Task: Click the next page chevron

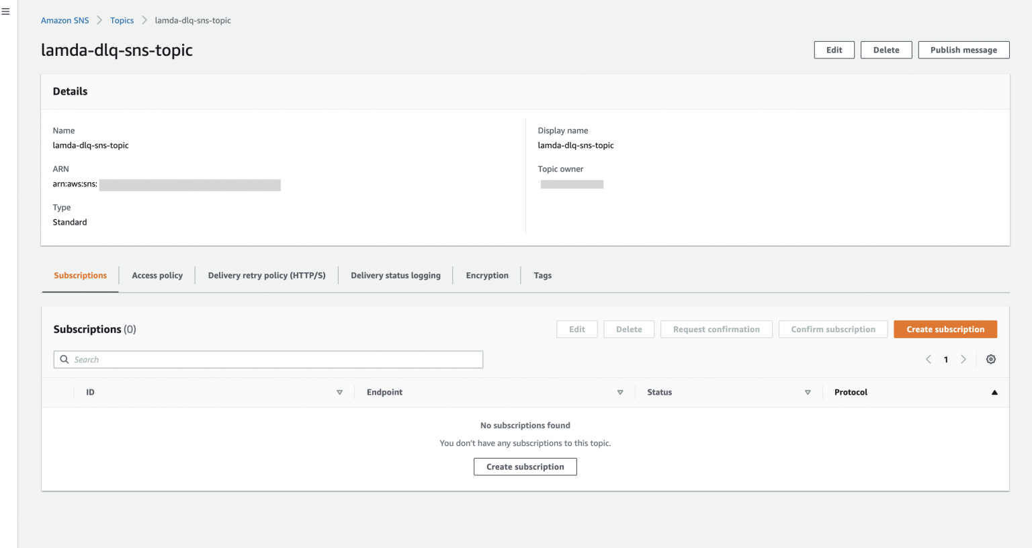Action: point(963,359)
